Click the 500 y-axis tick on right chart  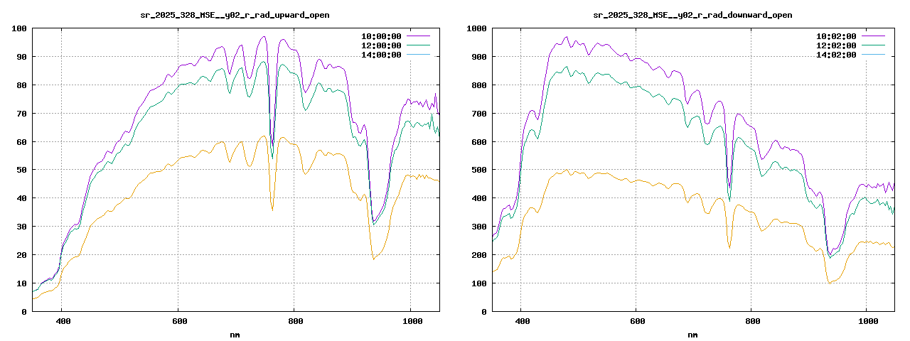(x=478, y=170)
